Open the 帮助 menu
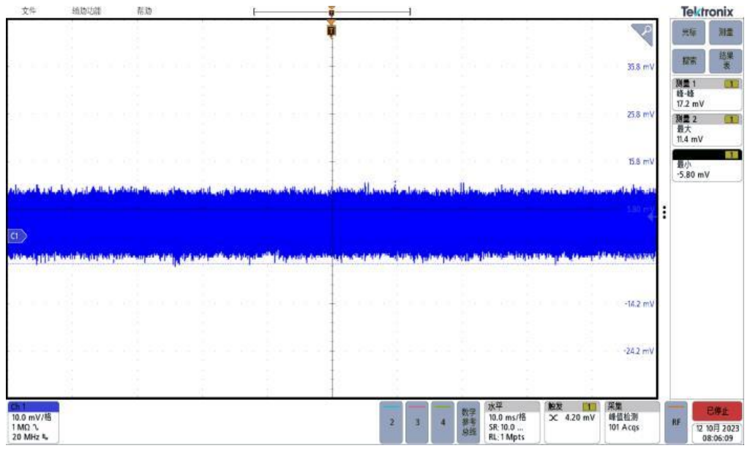This screenshot has width=750, height=451. point(144,10)
